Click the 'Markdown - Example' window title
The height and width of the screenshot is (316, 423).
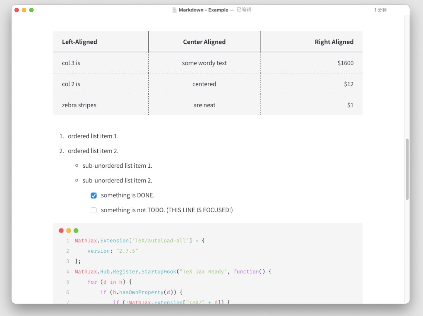point(204,10)
